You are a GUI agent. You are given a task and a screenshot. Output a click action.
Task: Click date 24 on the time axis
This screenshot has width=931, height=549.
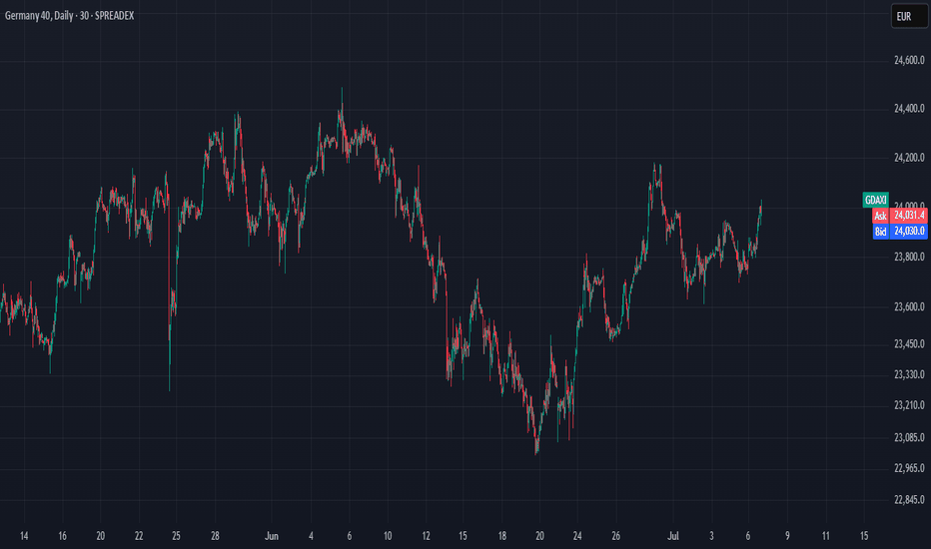[577, 536]
